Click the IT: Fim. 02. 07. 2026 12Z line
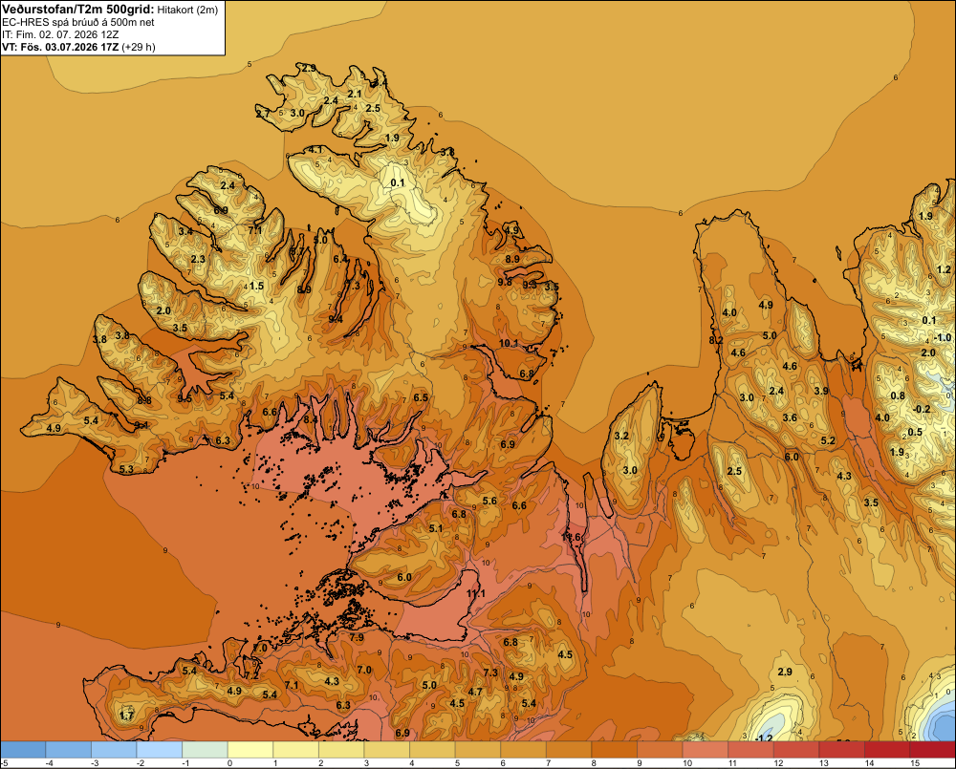Image resolution: width=956 pixels, height=769 pixels. (x=60, y=34)
